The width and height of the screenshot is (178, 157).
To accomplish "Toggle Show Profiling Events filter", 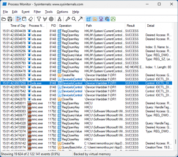I will click(x=113, y=19).
